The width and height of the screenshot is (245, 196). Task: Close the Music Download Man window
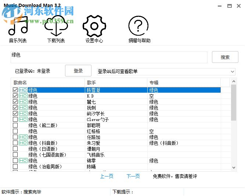(x=239, y=6)
